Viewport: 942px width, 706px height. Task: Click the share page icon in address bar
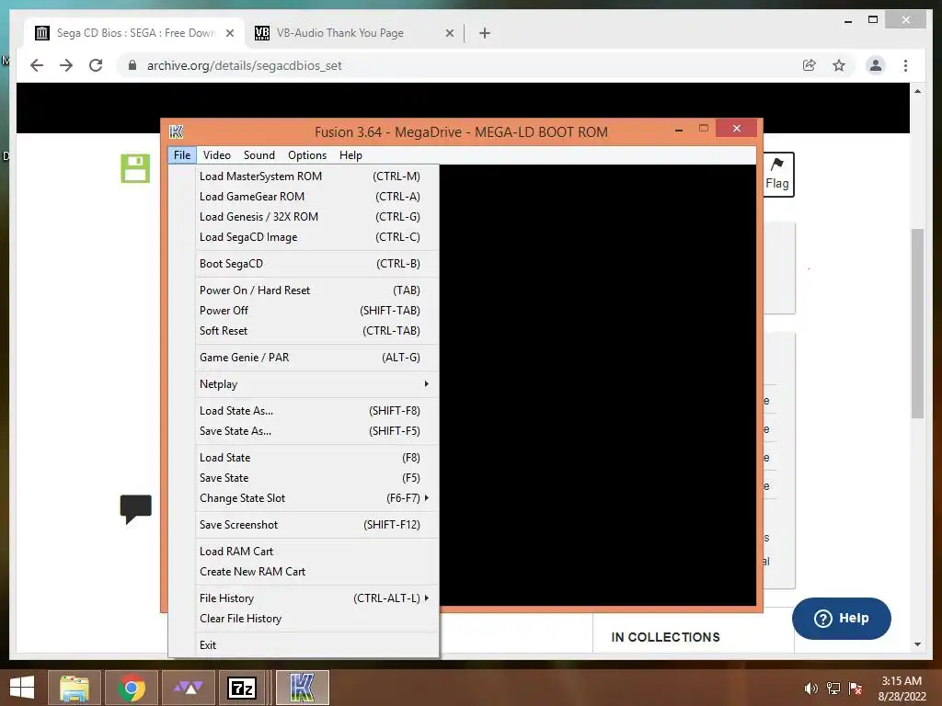(x=810, y=65)
